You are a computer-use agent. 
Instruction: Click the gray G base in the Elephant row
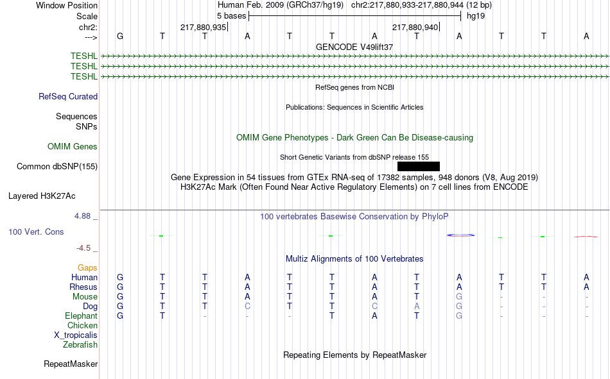(459, 316)
